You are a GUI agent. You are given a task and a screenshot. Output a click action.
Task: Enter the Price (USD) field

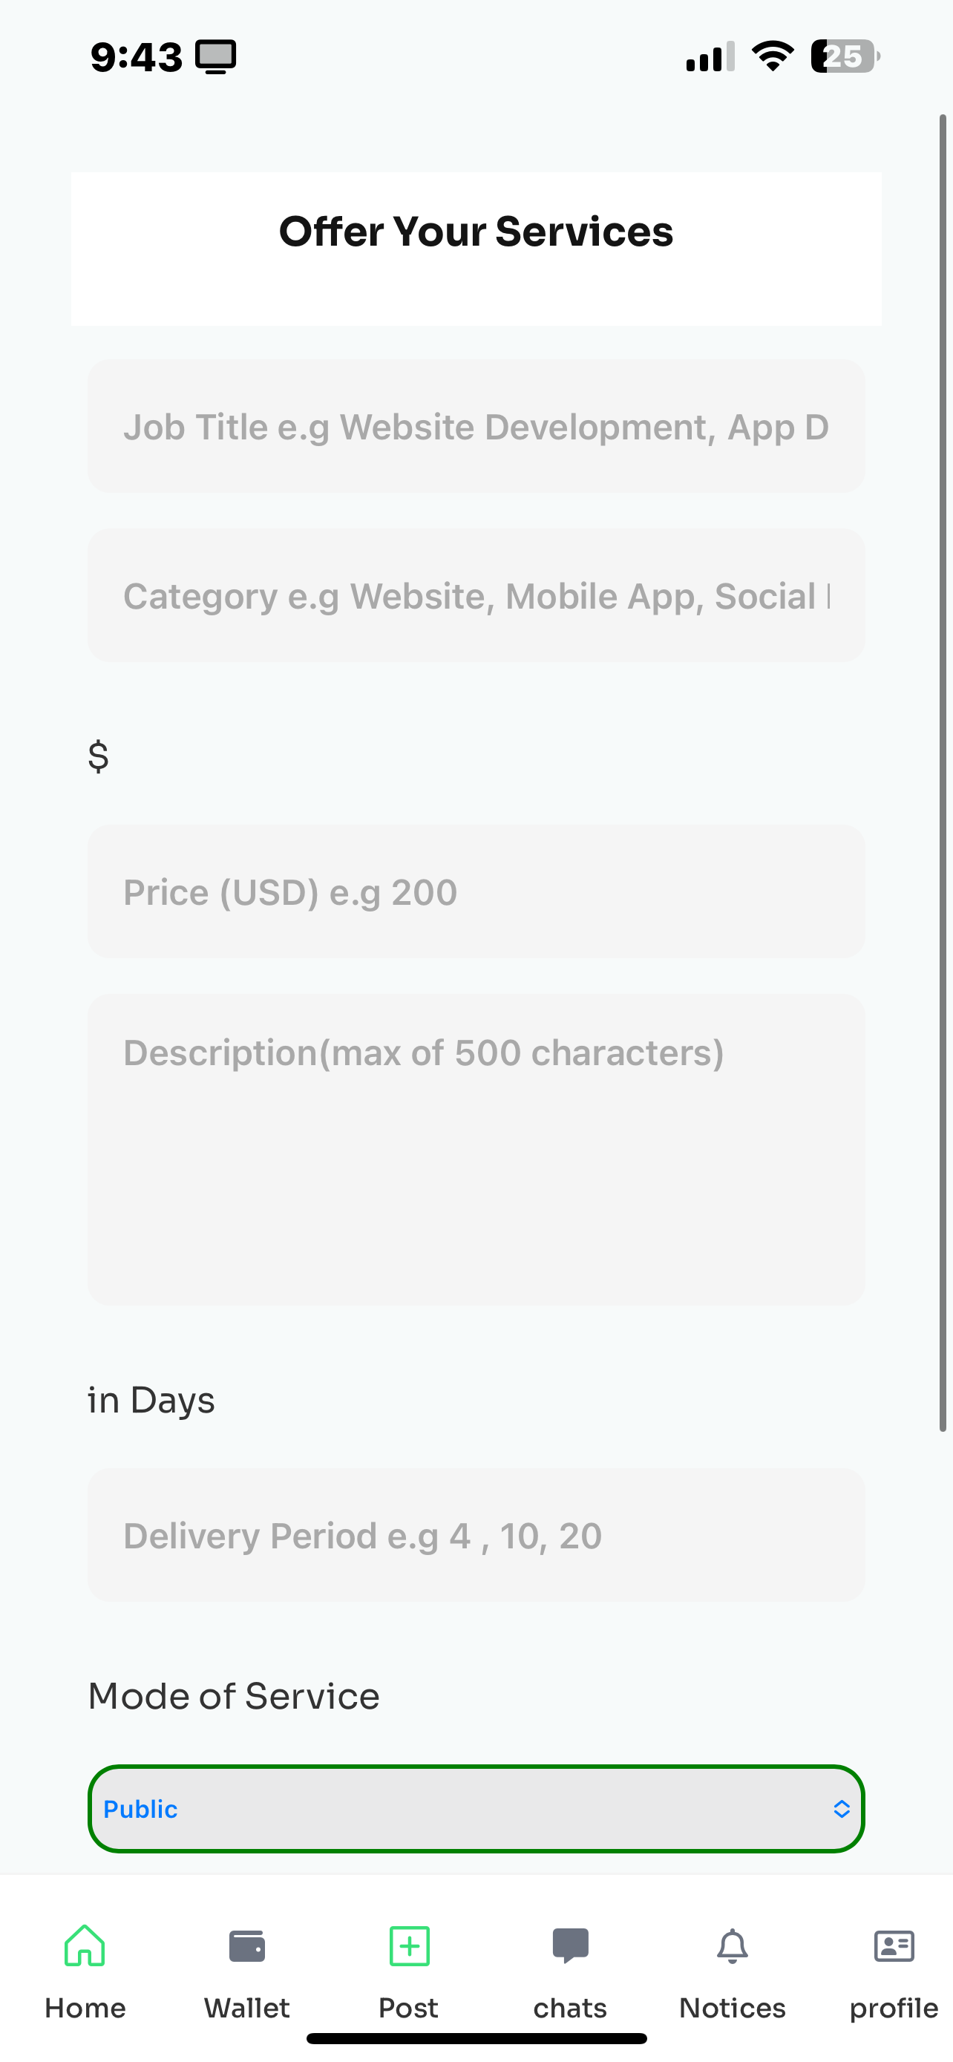coord(476,891)
